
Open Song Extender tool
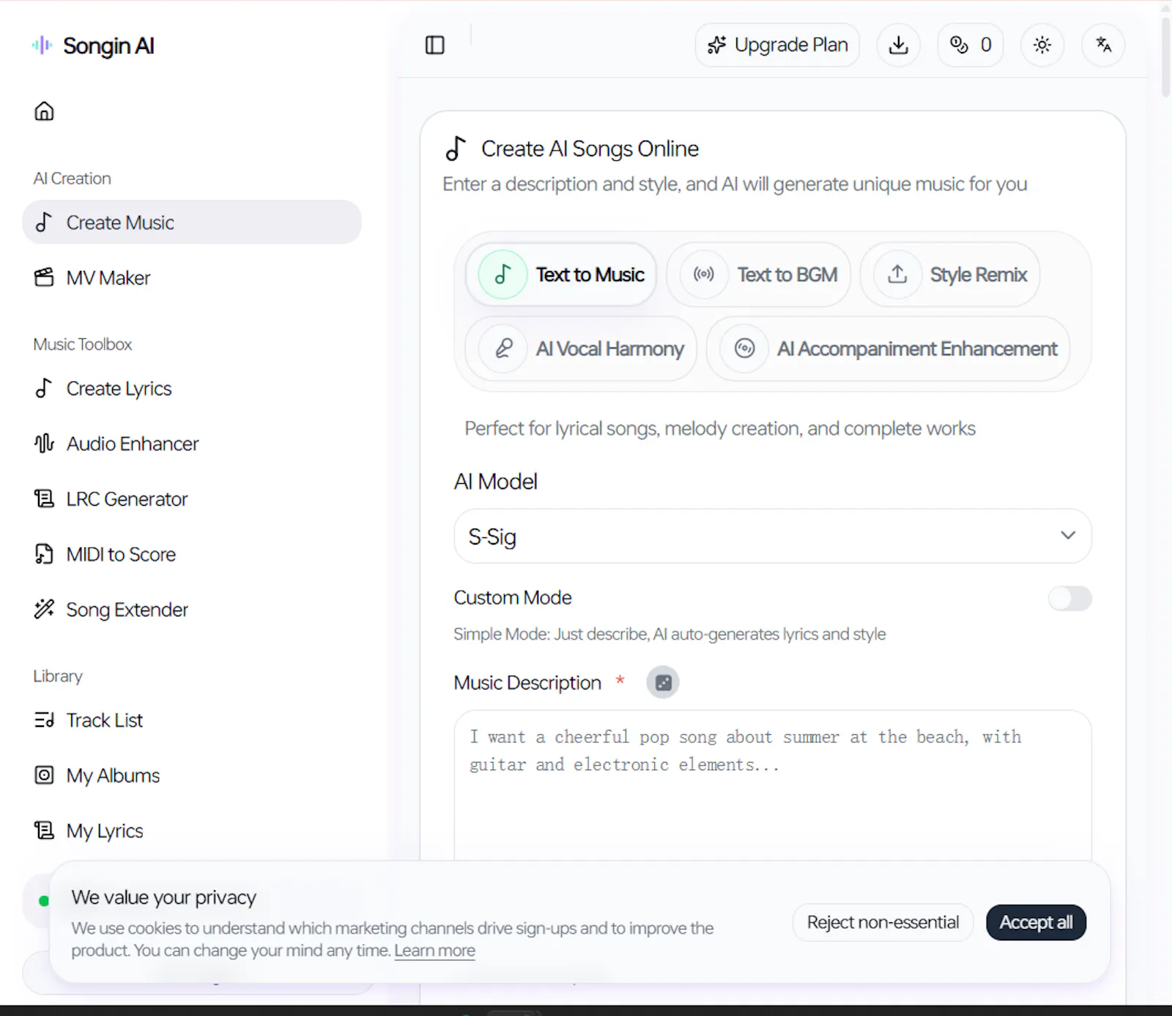[192, 610]
